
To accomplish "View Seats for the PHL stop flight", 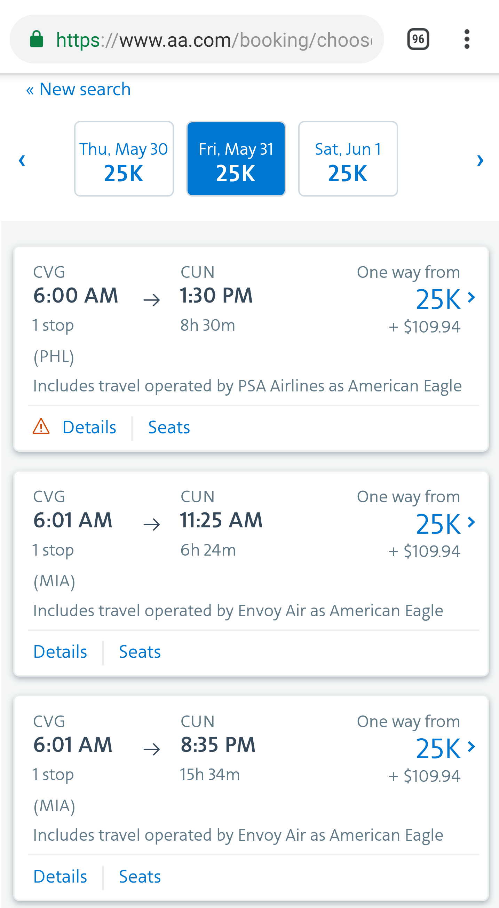I will (169, 427).
